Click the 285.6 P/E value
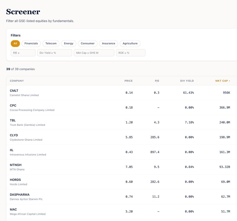The height and width of the screenshot is (221, 237). 155,137
